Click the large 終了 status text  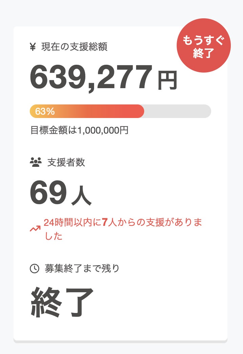pyautogui.click(x=62, y=302)
